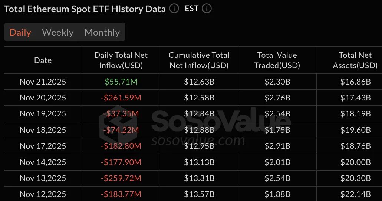
Task: Select the Nov 19,2025 row date
Action: [x=43, y=114]
